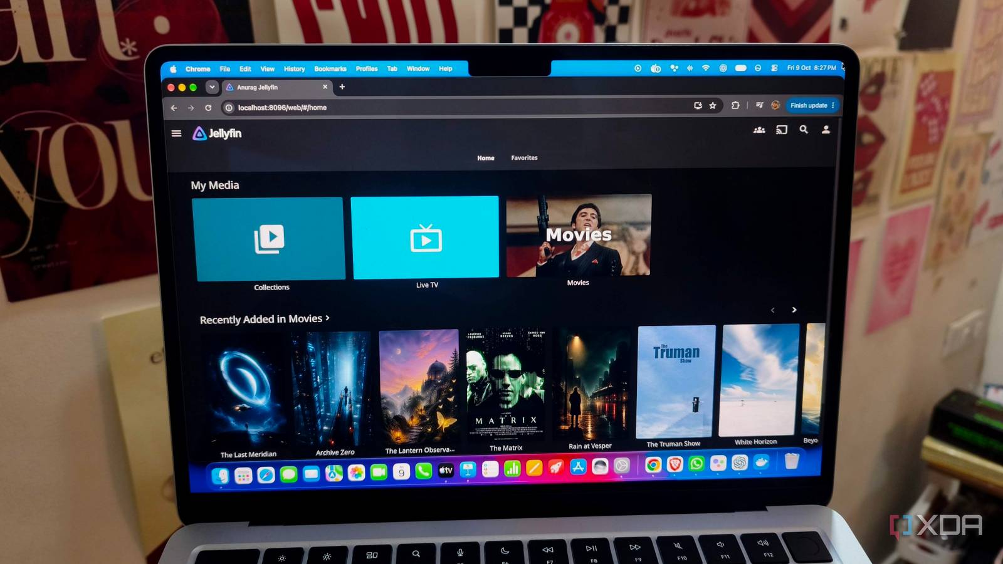
Task: Go back with the browser back arrow
Action: (174, 108)
